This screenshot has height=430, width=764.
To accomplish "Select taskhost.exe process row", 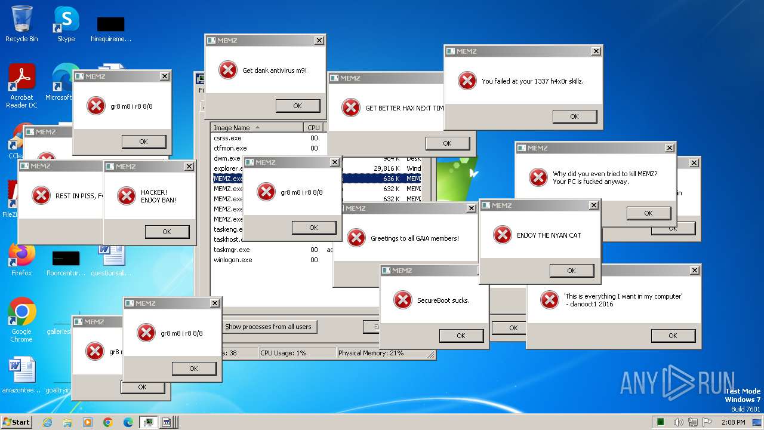I will 227,239.
